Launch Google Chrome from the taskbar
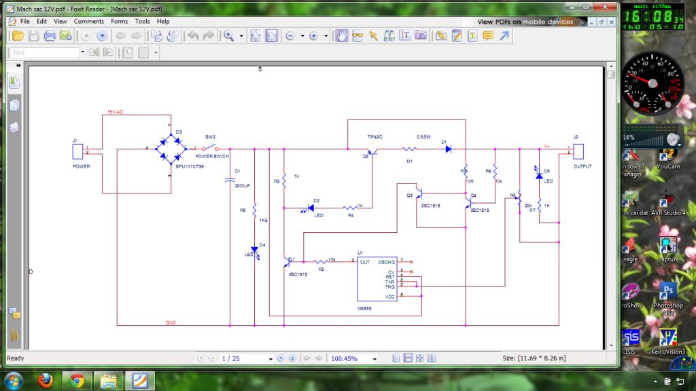 [77, 380]
